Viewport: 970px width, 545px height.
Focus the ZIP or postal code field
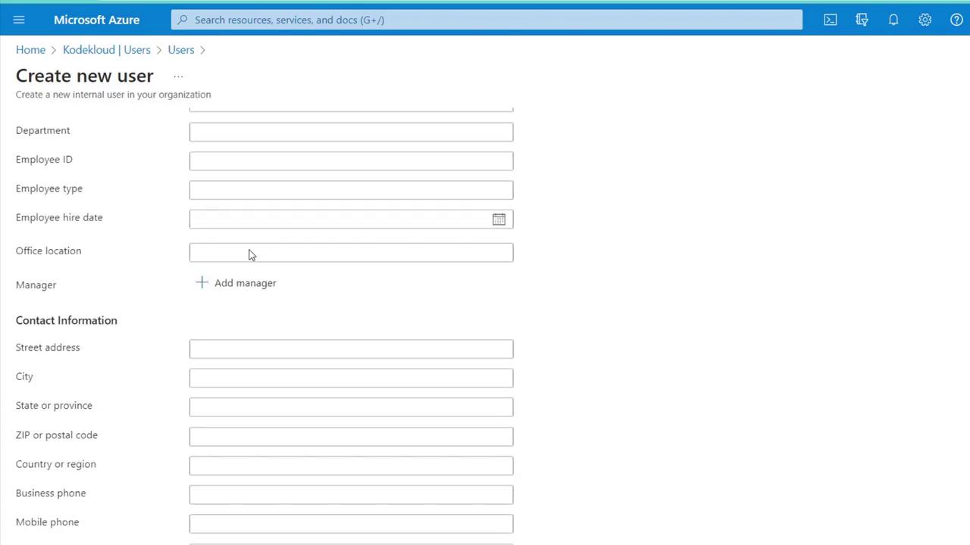pyautogui.click(x=351, y=436)
